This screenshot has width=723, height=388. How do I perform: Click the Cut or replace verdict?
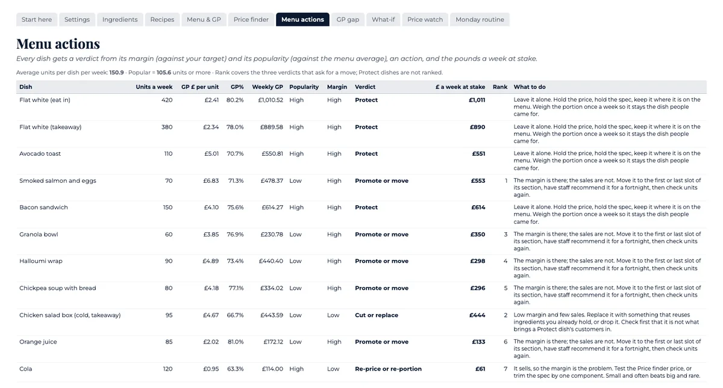pos(377,315)
